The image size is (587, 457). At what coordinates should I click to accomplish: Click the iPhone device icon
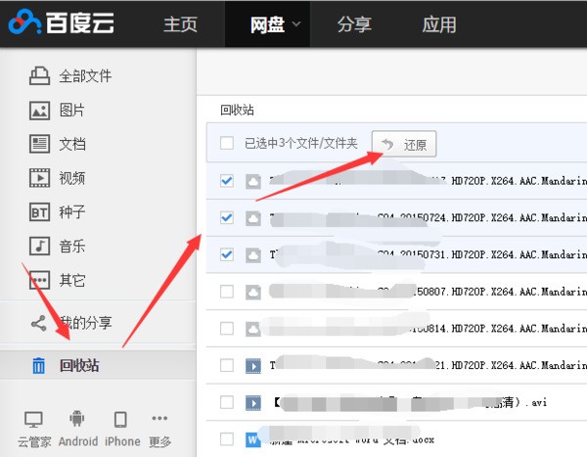click(x=120, y=420)
